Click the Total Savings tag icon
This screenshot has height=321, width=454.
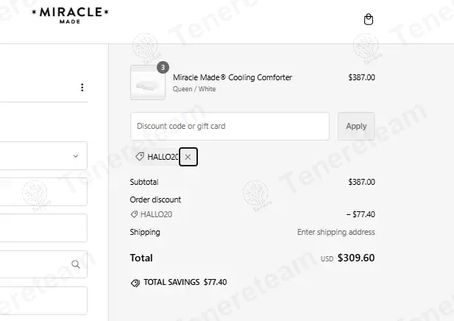click(135, 282)
